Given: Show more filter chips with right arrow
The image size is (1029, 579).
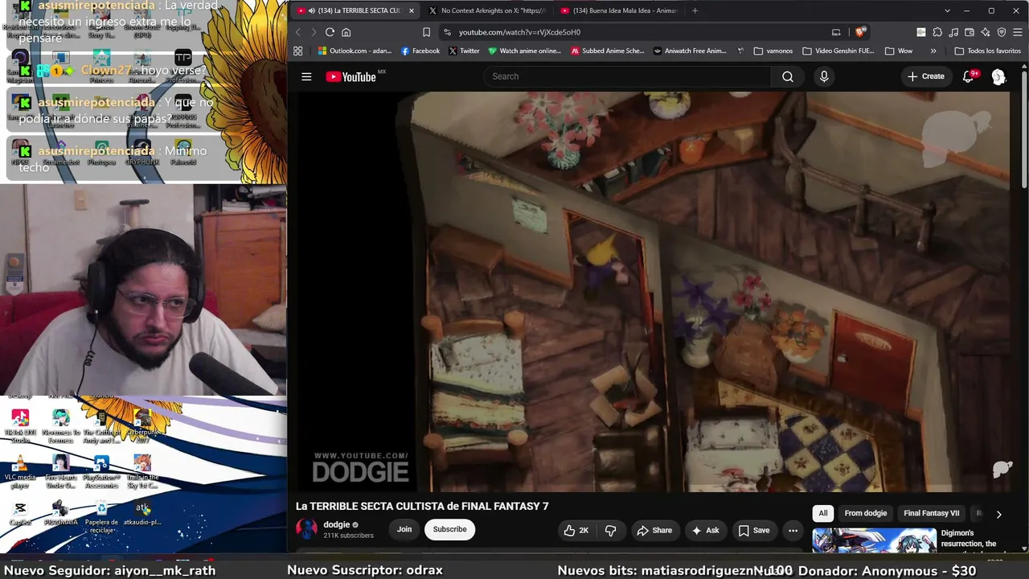Looking at the screenshot, I should click(x=998, y=514).
